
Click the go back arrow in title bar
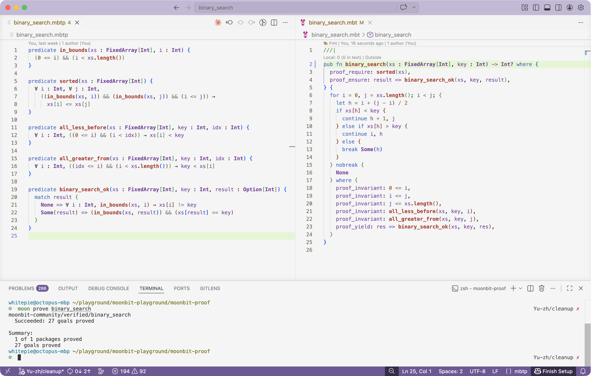tap(176, 7)
